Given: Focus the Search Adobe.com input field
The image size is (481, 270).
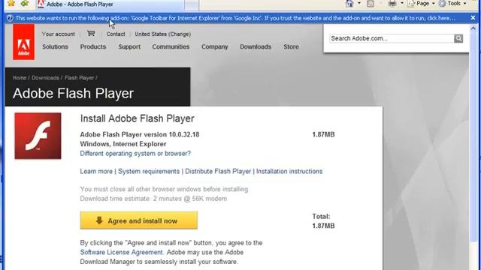Looking at the screenshot, I should [x=392, y=38].
